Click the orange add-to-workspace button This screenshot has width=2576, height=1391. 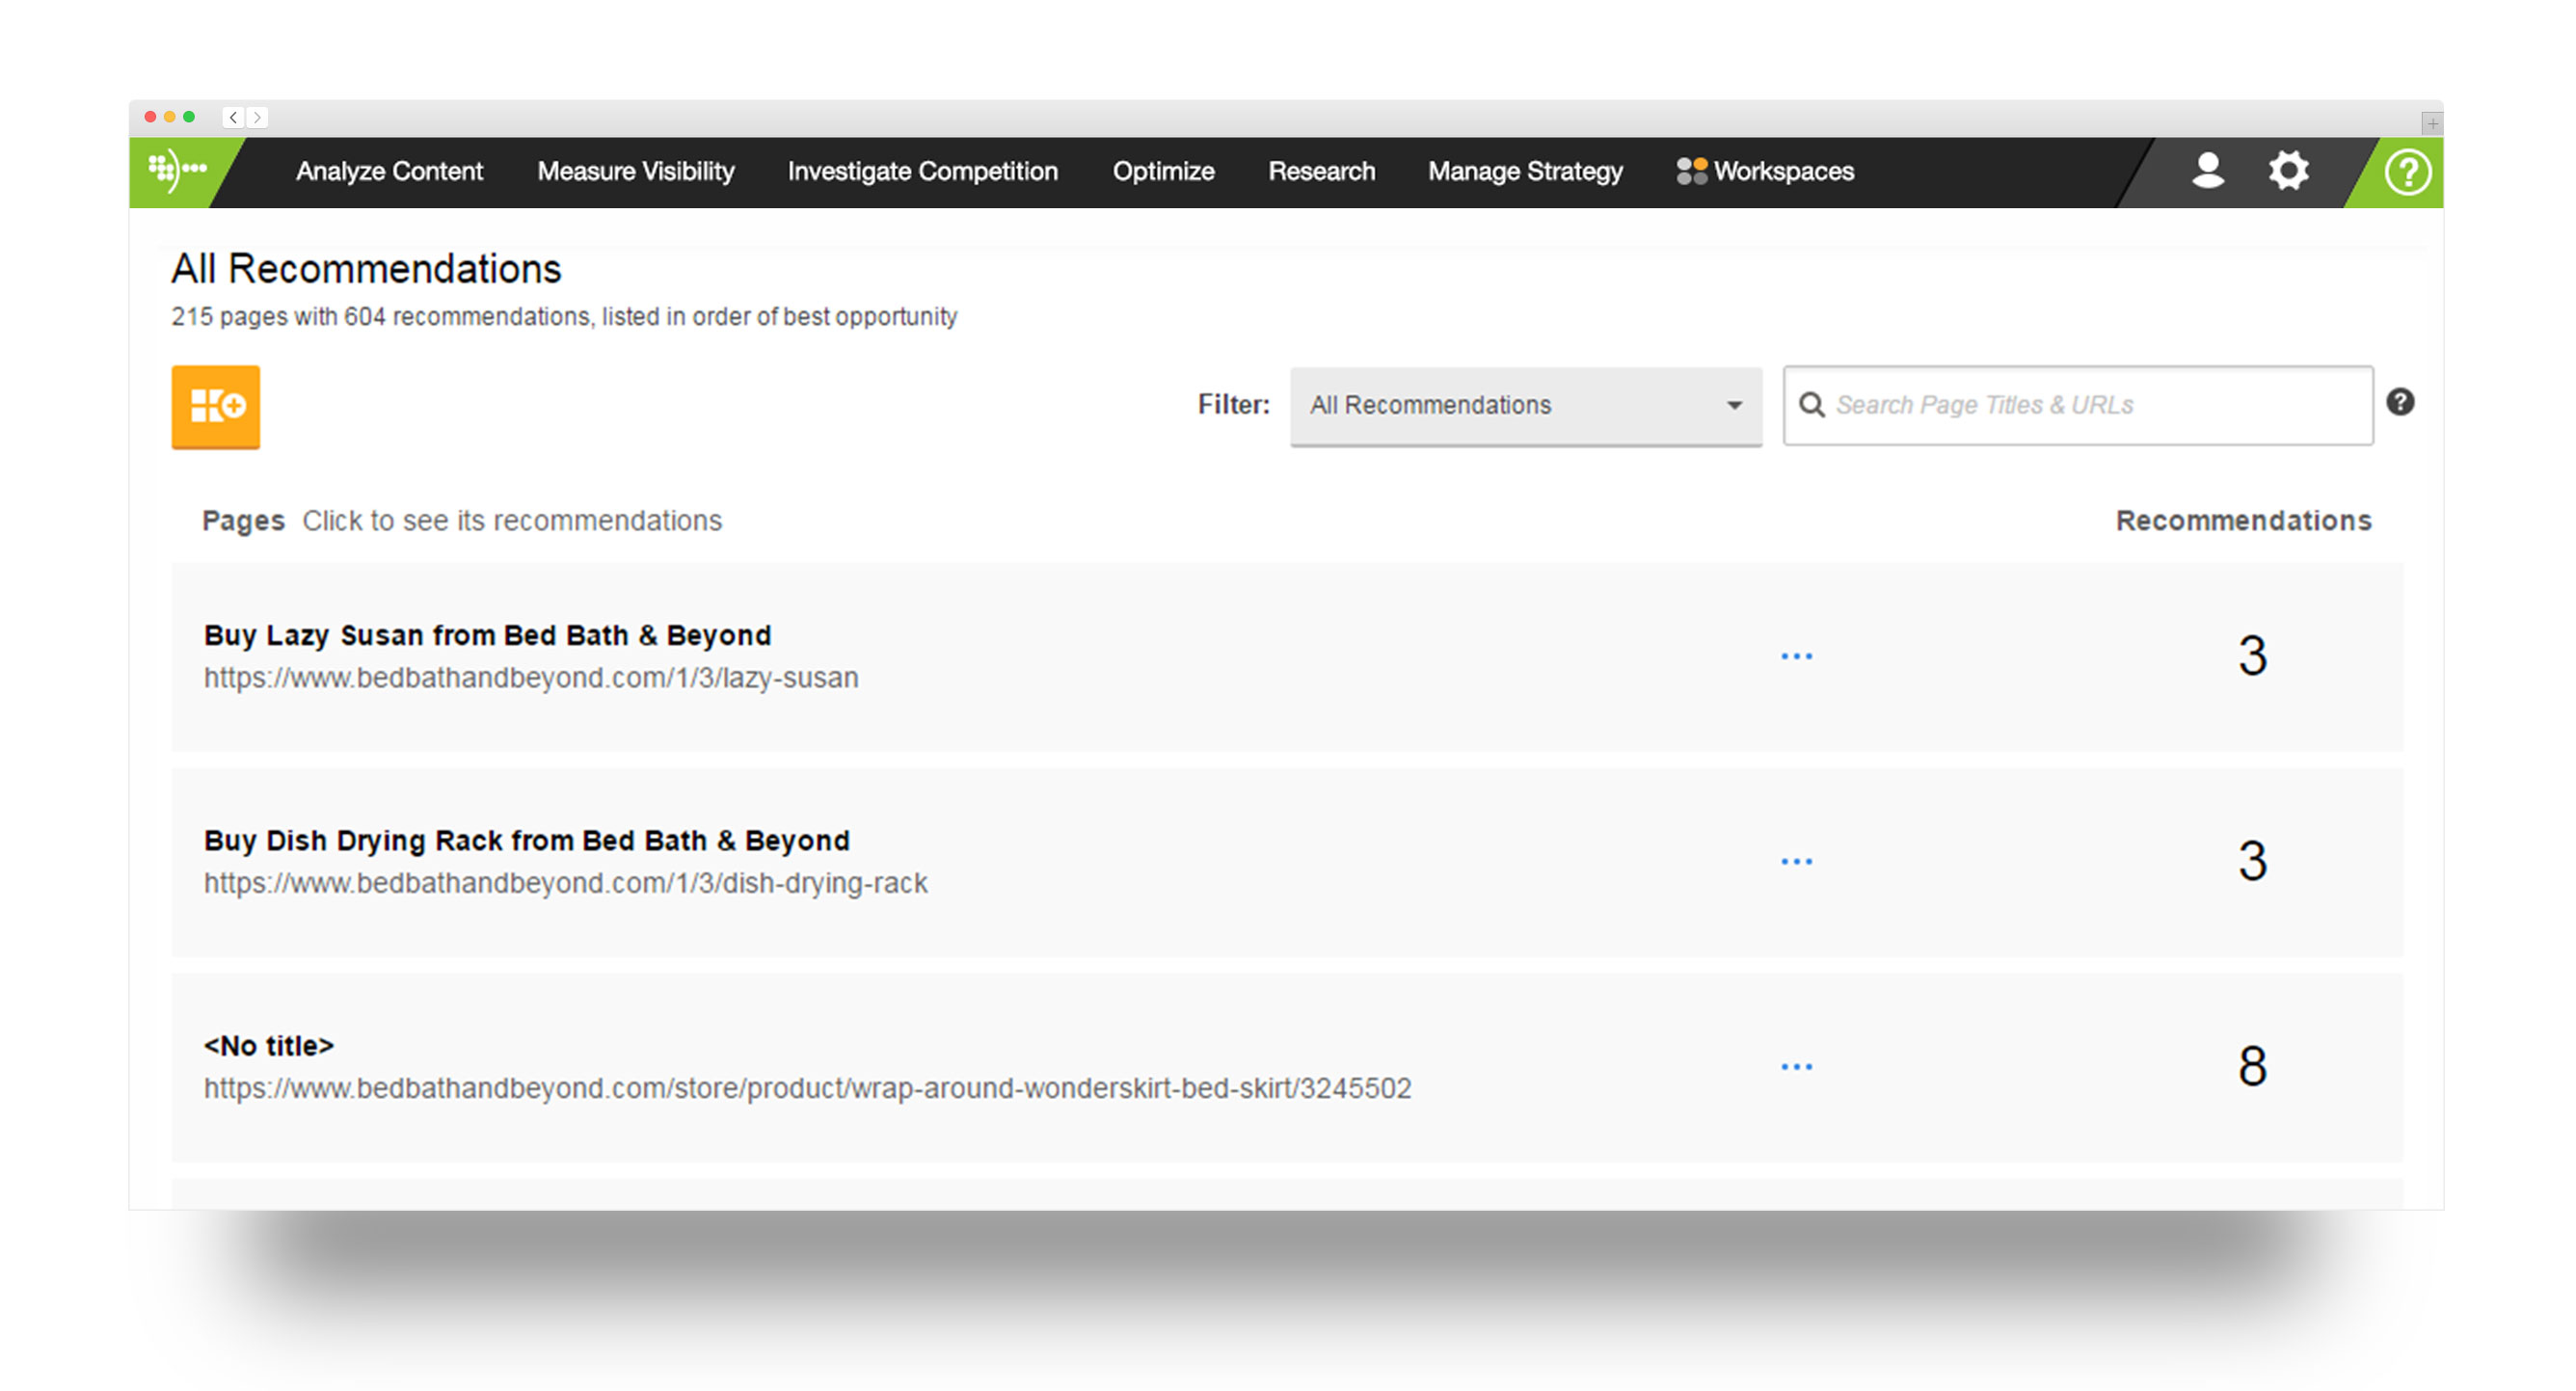216,406
